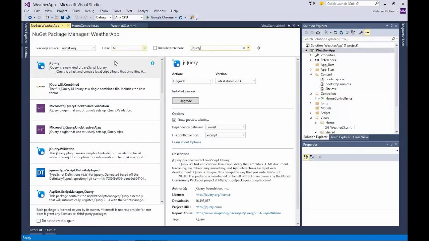
Task: Click the Save All toolbar icon
Action: [x=68, y=17]
